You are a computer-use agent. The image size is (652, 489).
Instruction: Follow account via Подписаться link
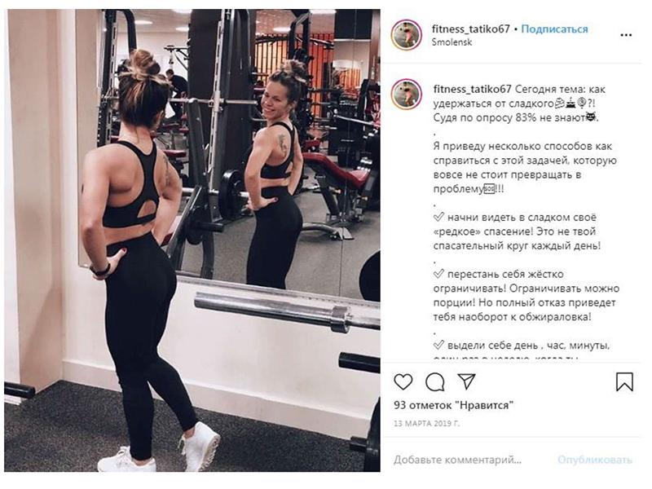(554, 29)
